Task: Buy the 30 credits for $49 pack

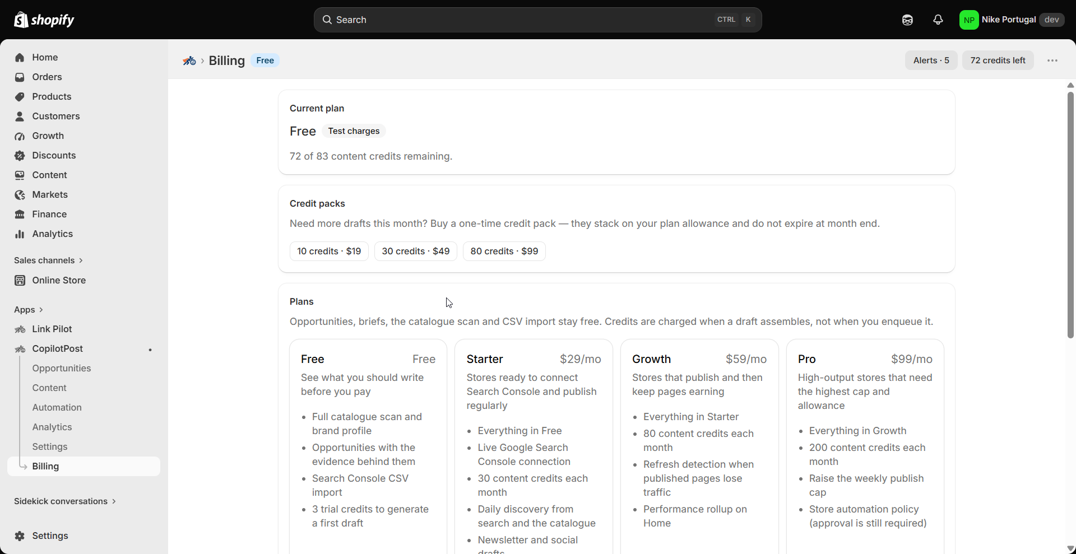Action: (x=416, y=252)
